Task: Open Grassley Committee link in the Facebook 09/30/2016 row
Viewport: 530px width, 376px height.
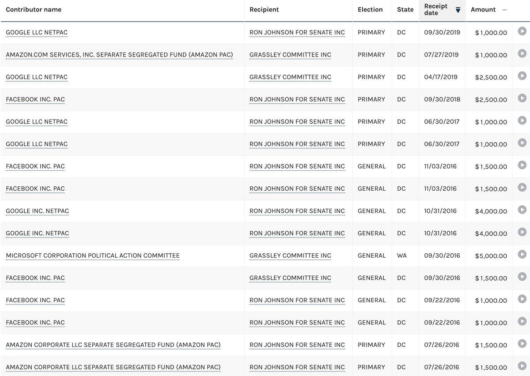Action: point(290,278)
